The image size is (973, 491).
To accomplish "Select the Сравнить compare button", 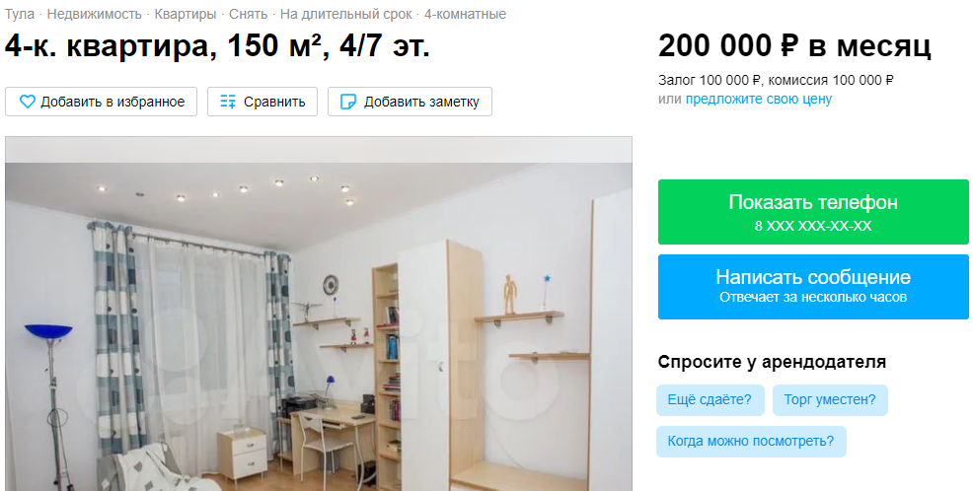I will [262, 102].
